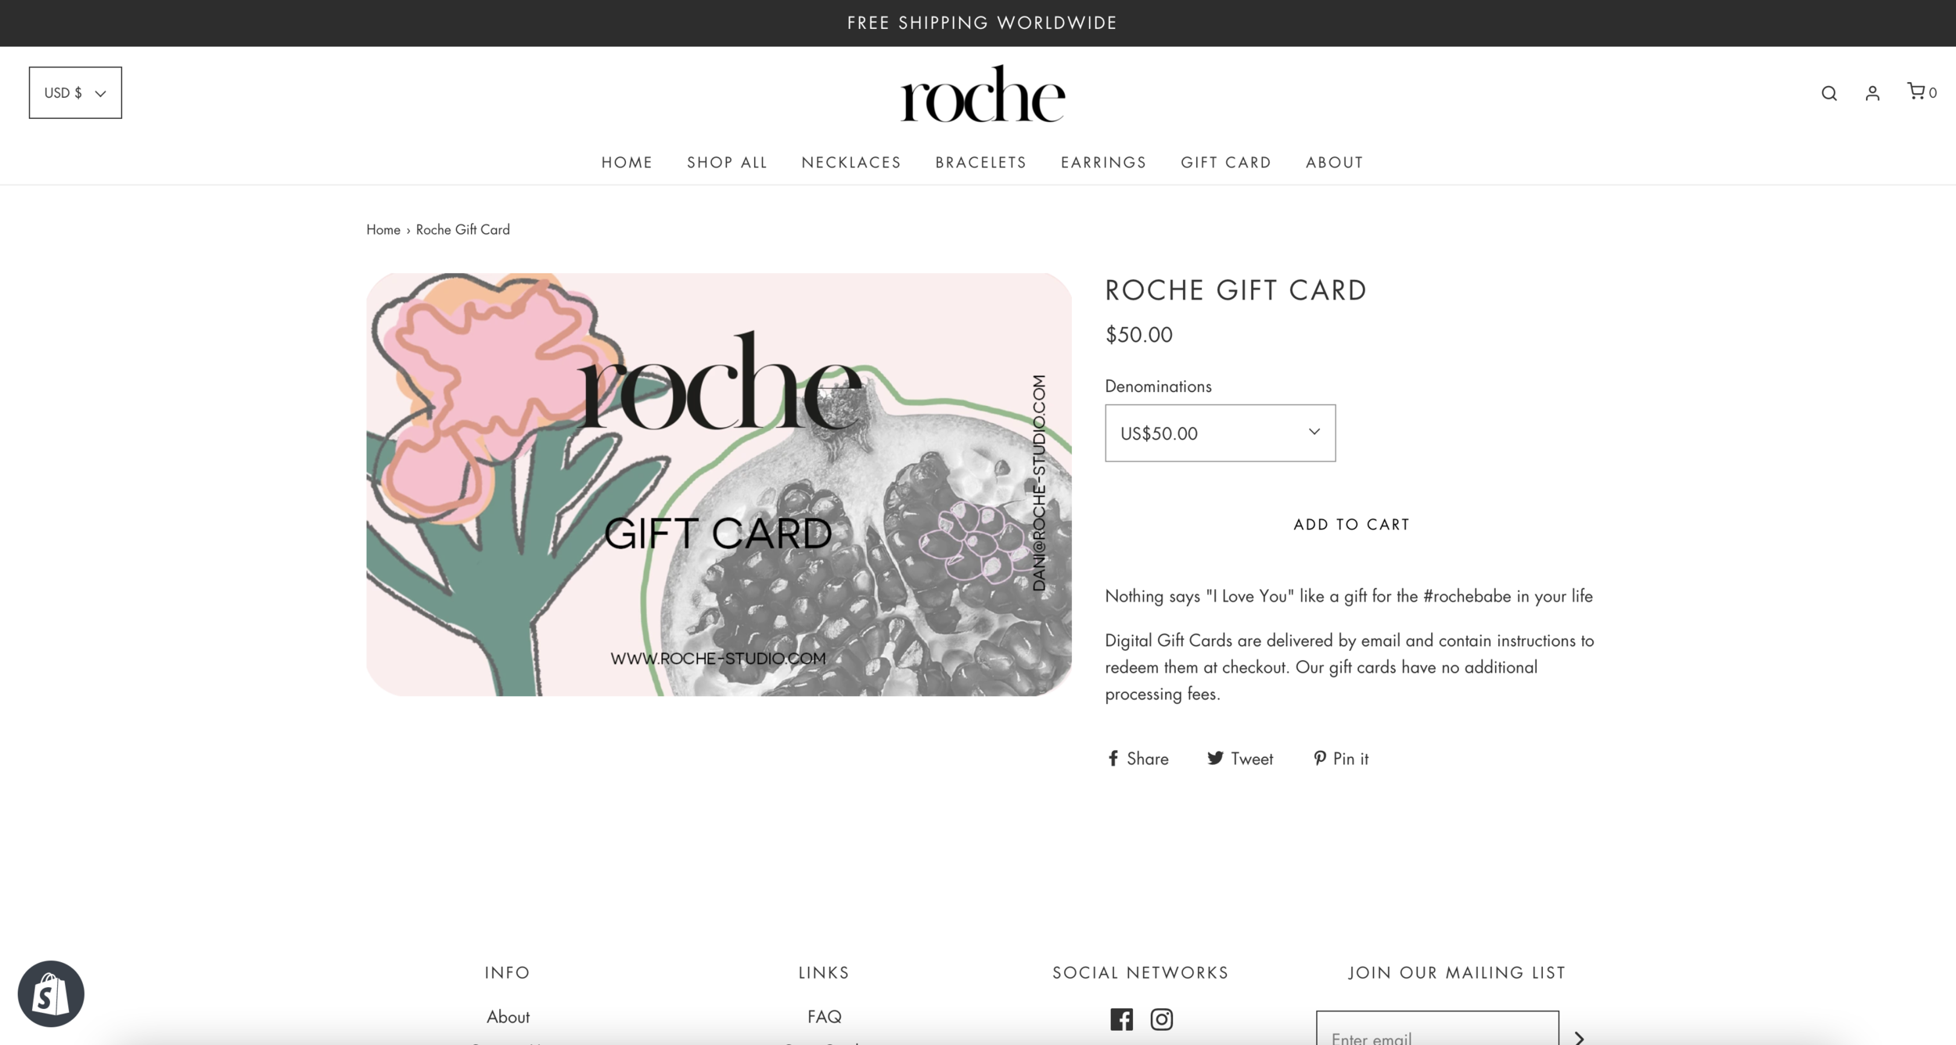The image size is (1956, 1045).
Task: Open the USD $ currency selector
Action: coord(75,92)
